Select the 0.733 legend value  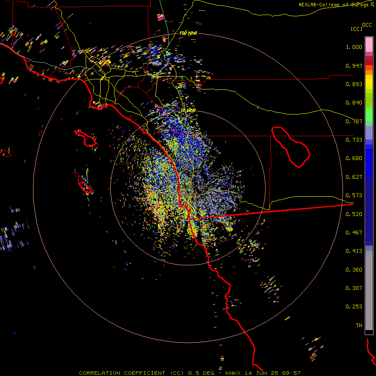(354, 140)
